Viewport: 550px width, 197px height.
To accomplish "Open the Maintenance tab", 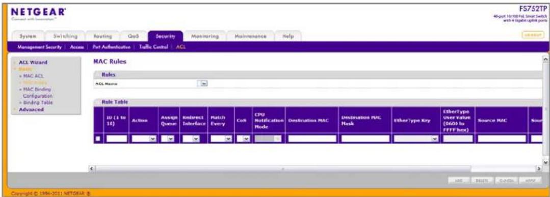I will click(250, 37).
